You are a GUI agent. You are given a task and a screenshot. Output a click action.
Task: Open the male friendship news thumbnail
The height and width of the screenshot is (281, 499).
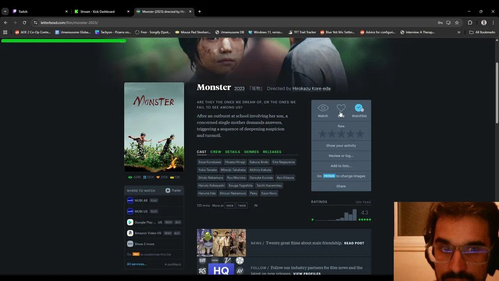click(221, 243)
